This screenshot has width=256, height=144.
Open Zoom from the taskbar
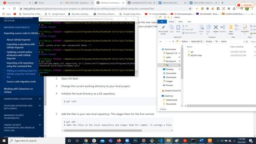[127, 140]
